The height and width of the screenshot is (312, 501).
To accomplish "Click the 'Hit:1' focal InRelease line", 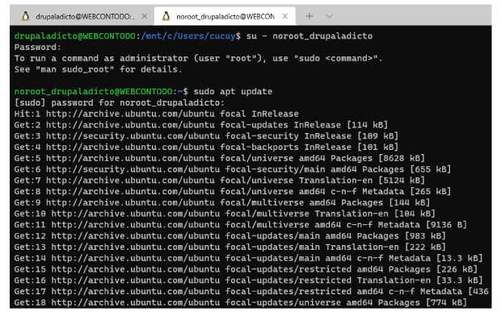I will pos(156,114).
